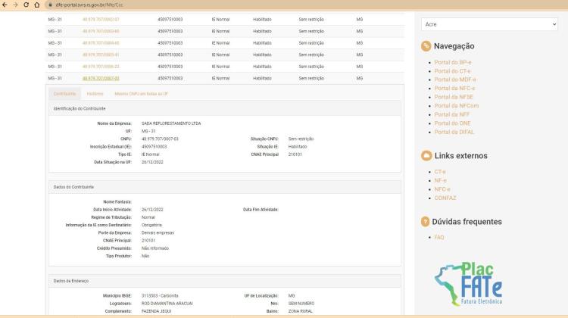Open the PlacFATe Fatura Eletrônica logo
Viewport: 568px width, 318px height.
pyautogui.click(x=468, y=284)
